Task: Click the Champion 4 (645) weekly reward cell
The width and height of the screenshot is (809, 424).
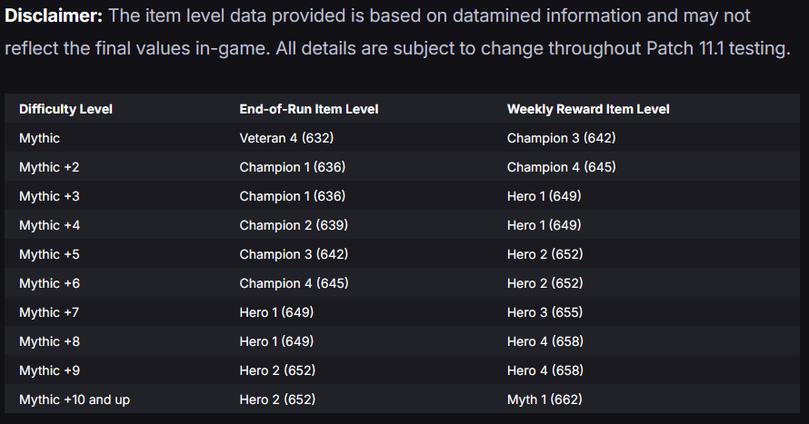Action: [x=562, y=167]
